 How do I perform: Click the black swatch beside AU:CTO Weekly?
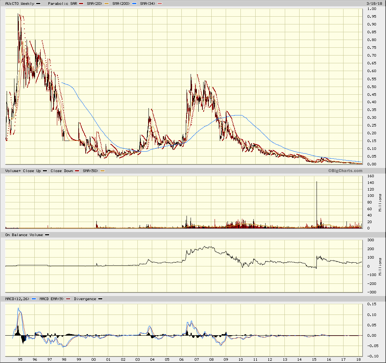pyautogui.click(x=38, y=4)
